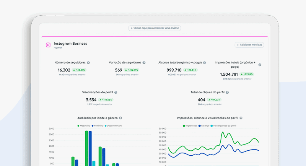
Task: Toggle Feminino legend in audience chart
Action: [98, 126]
